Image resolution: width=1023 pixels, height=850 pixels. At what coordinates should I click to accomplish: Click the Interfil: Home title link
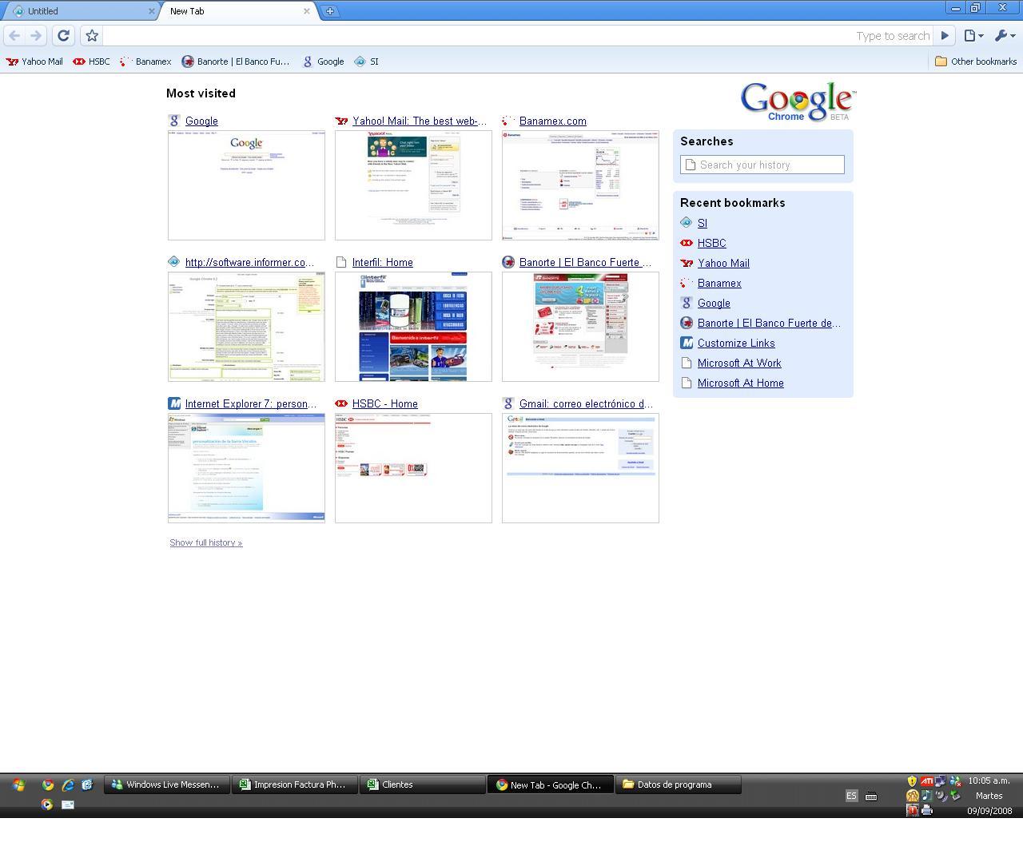(x=382, y=263)
